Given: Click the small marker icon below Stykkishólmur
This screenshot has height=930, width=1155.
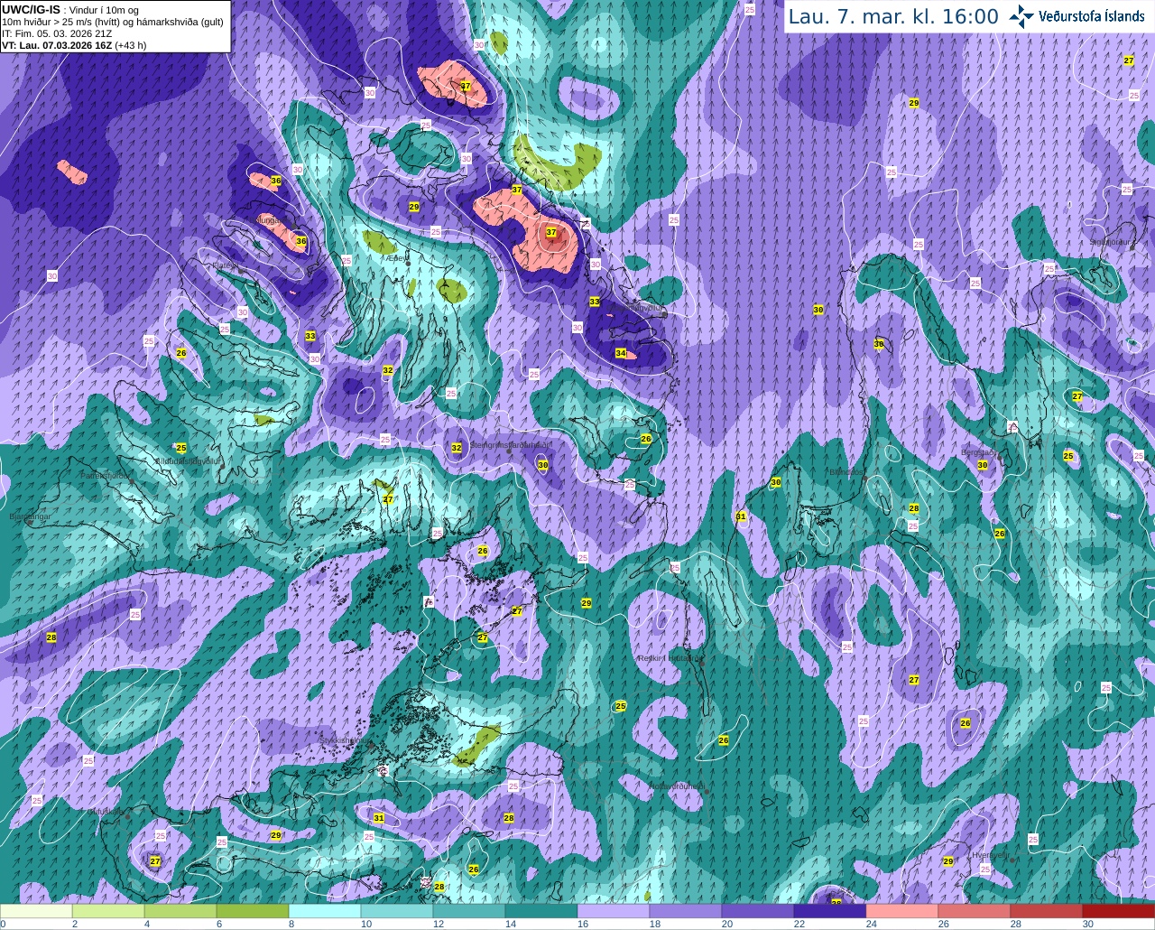Looking at the screenshot, I should coord(383,772).
